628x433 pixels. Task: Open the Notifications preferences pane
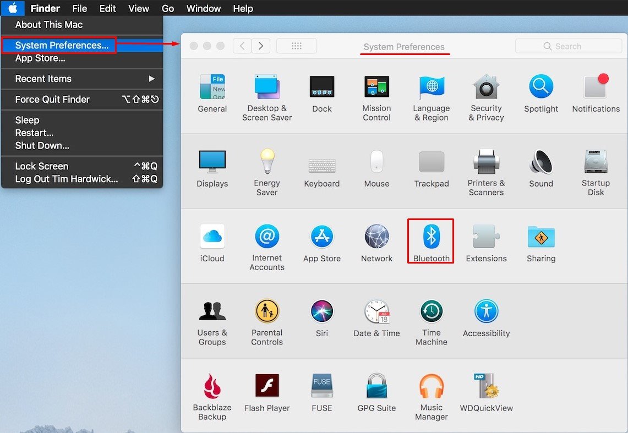pos(596,93)
